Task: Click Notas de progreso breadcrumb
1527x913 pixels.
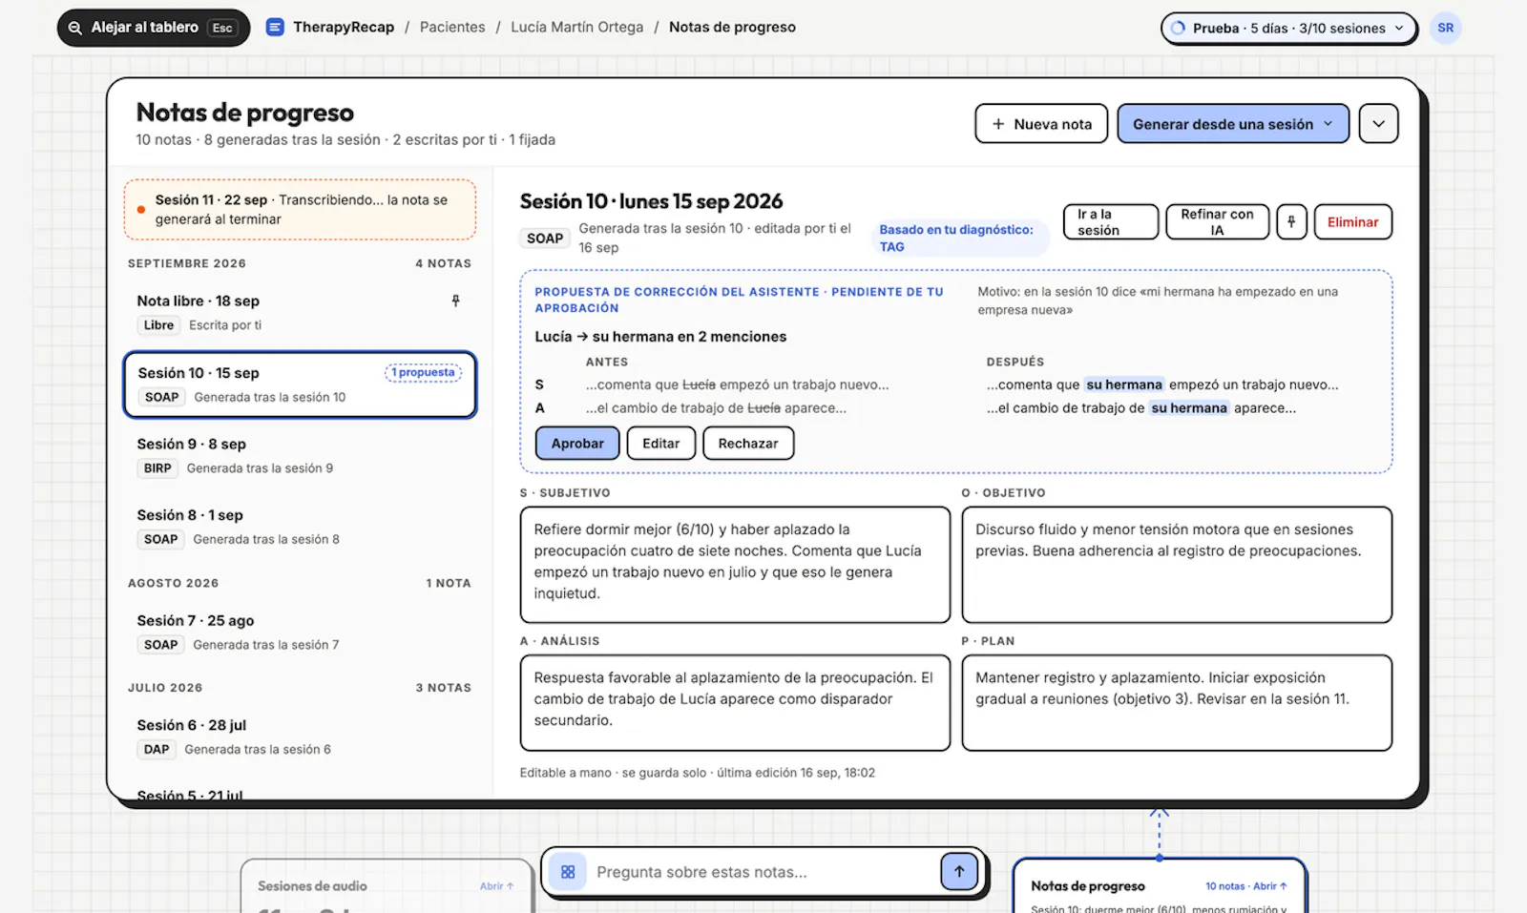Action: [732, 27]
